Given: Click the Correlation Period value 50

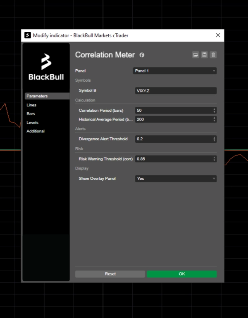Looking at the screenshot, I should (x=139, y=111).
